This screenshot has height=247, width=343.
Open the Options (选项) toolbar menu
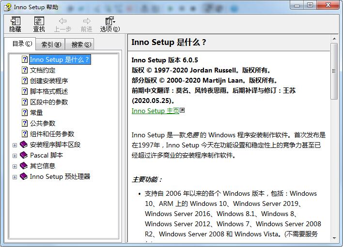110,24
